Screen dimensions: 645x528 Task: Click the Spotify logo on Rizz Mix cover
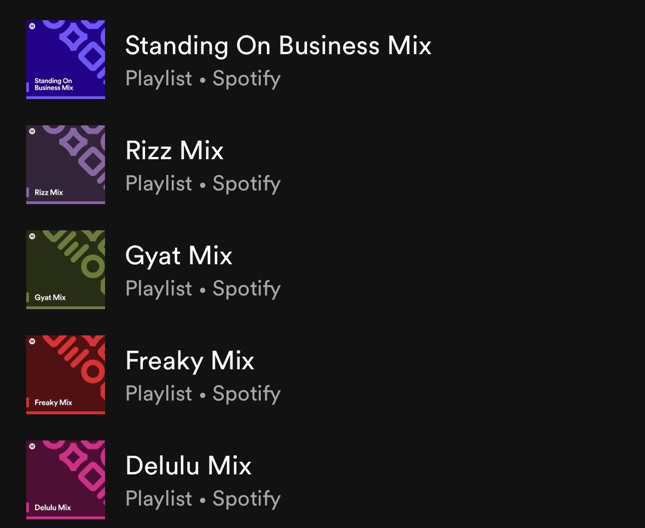click(32, 131)
